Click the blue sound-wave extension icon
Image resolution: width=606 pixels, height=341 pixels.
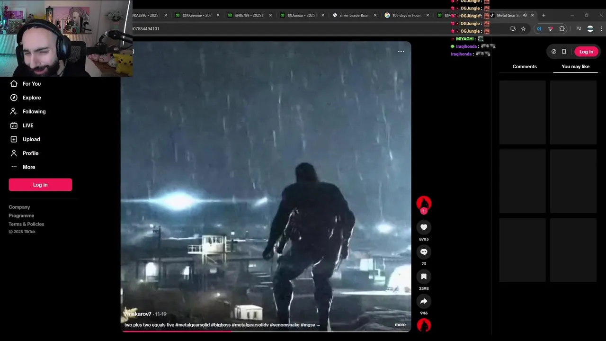coord(539,29)
